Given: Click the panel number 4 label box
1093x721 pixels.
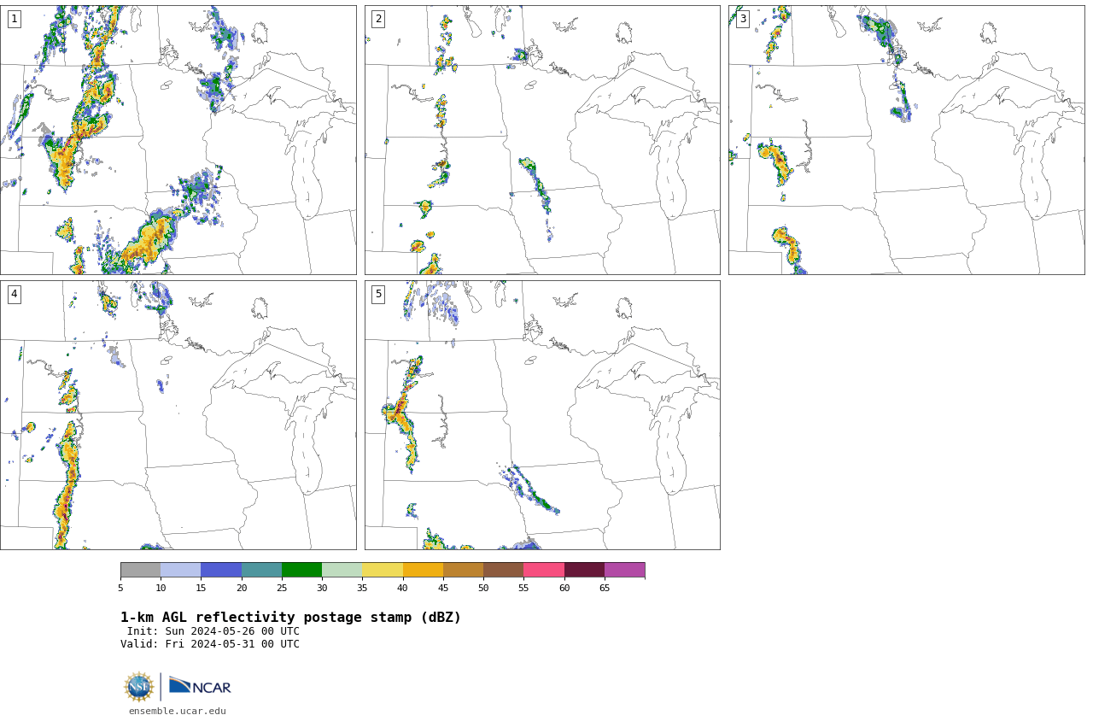Looking at the screenshot, I should [15, 294].
